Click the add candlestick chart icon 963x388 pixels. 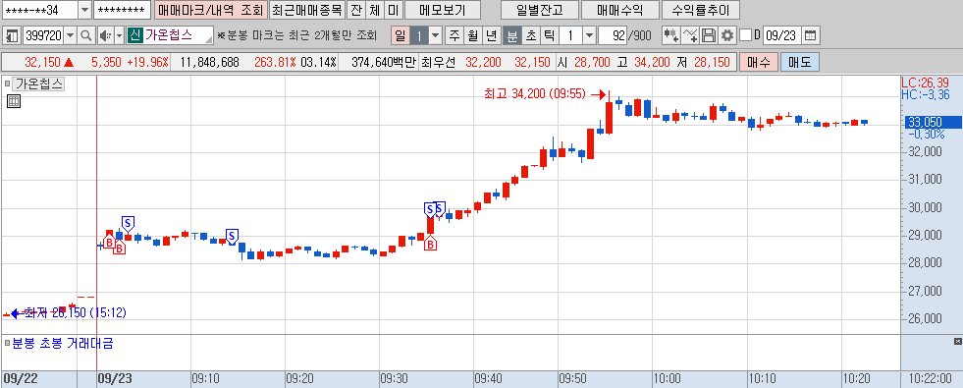click(x=671, y=35)
